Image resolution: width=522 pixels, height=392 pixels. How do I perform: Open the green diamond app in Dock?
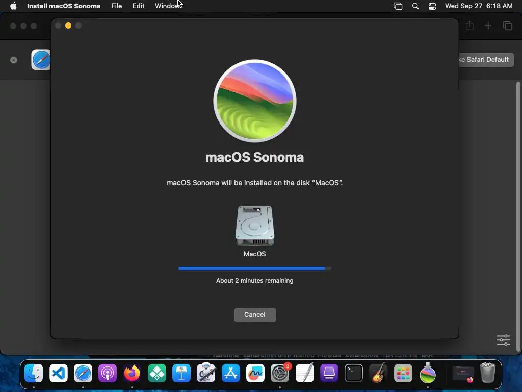(x=157, y=373)
